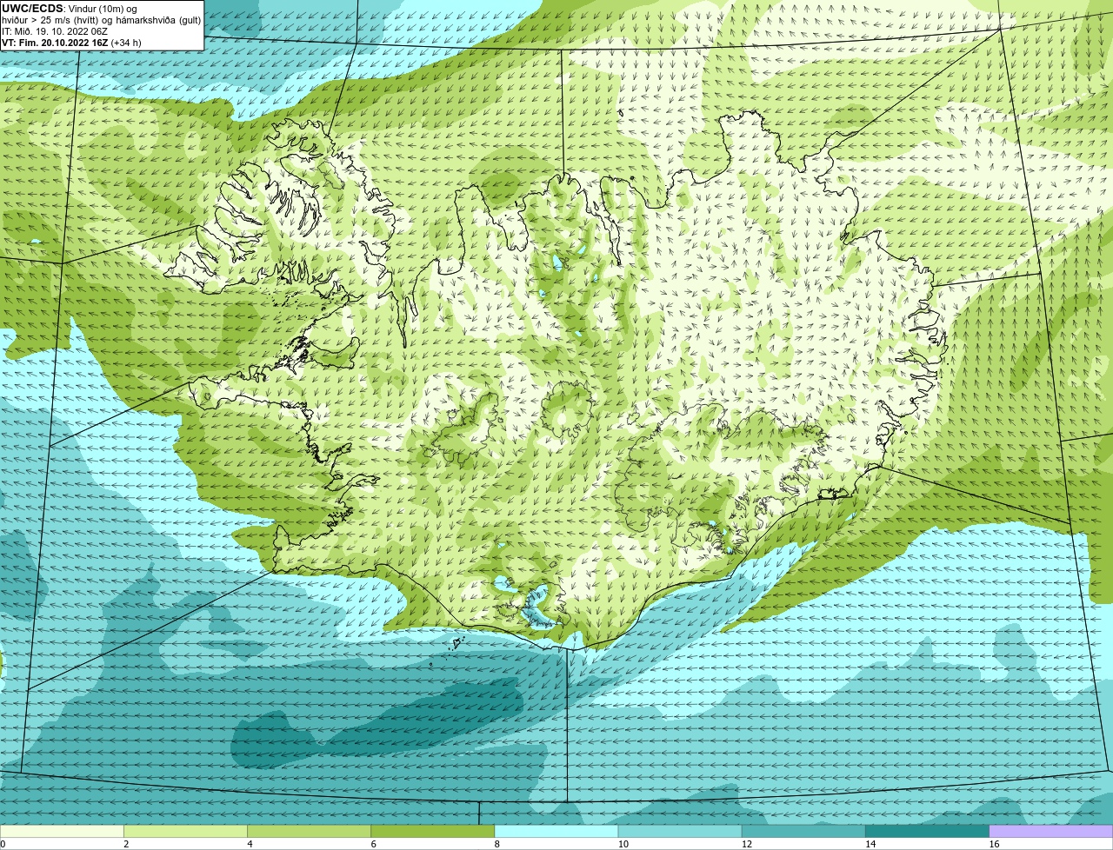Pick the teal 12–14 m/s legend swatch
Screen dimensions: 1113x850
pyautogui.click(x=803, y=831)
